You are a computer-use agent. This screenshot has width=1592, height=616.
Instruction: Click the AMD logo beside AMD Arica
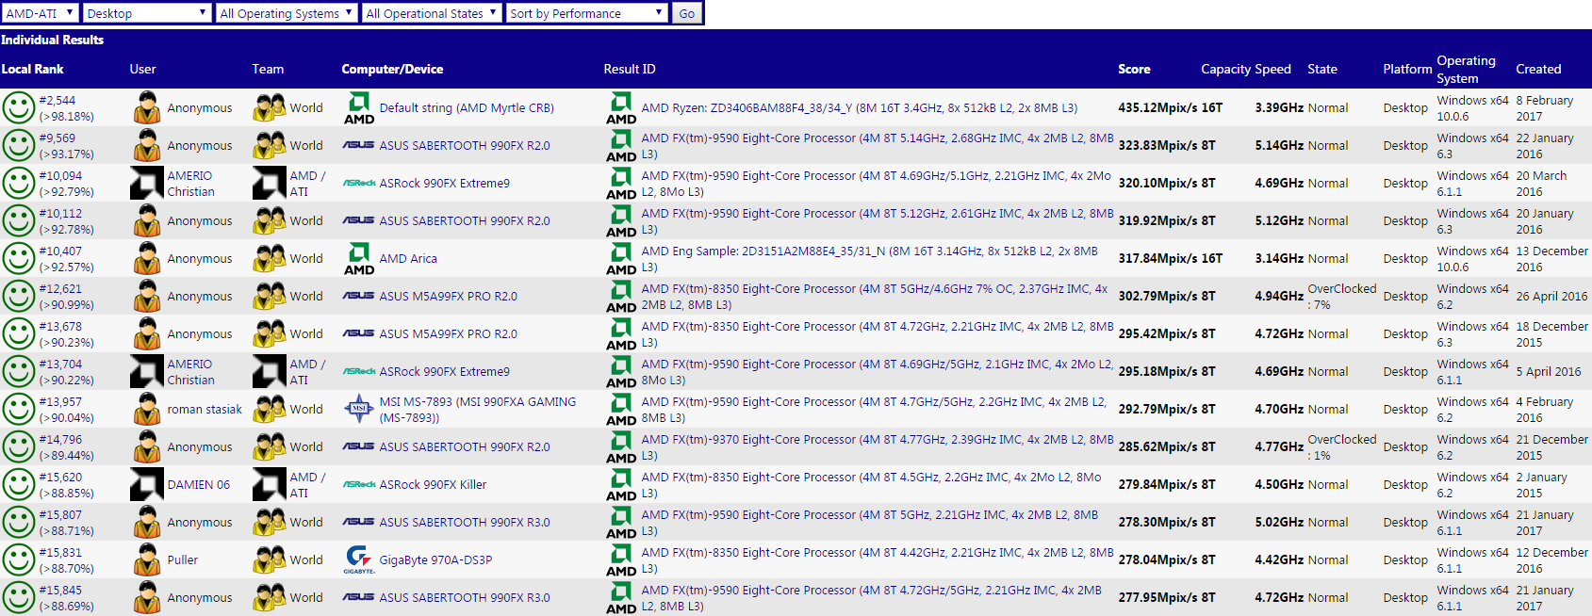pyautogui.click(x=359, y=258)
